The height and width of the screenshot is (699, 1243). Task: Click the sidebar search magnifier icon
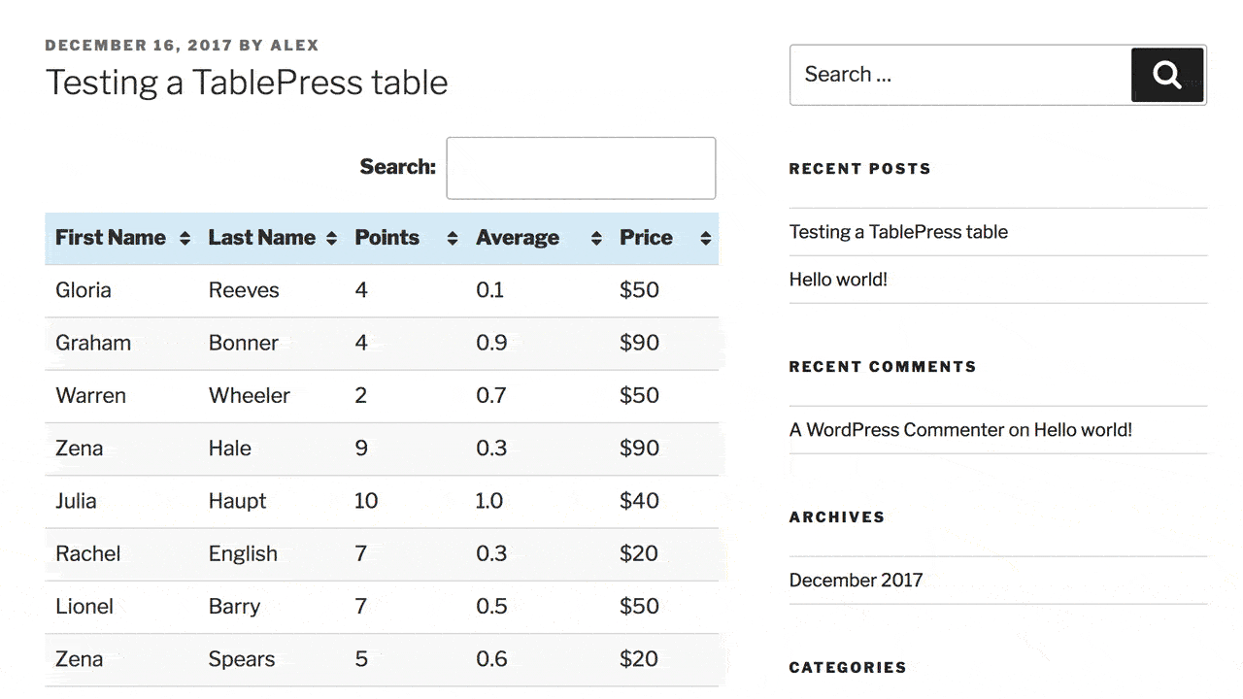pos(1166,74)
